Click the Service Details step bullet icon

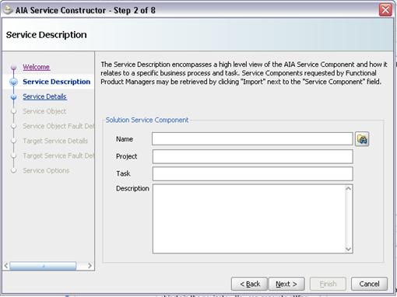pyautogui.click(x=14, y=97)
